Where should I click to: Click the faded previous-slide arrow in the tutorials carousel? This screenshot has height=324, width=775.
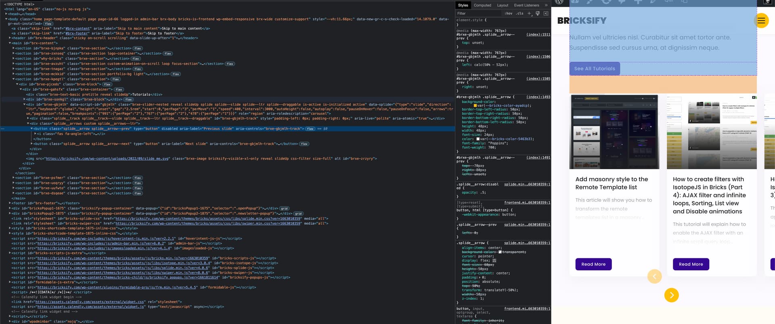point(654,276)
